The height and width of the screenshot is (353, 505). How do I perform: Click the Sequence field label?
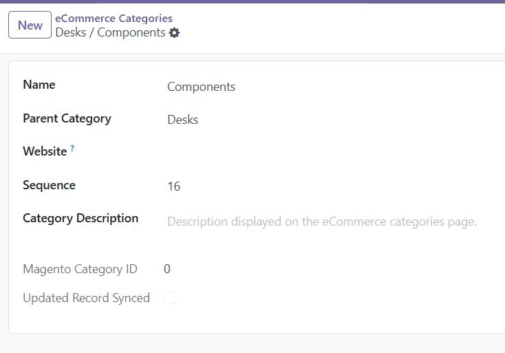(49, 185)
